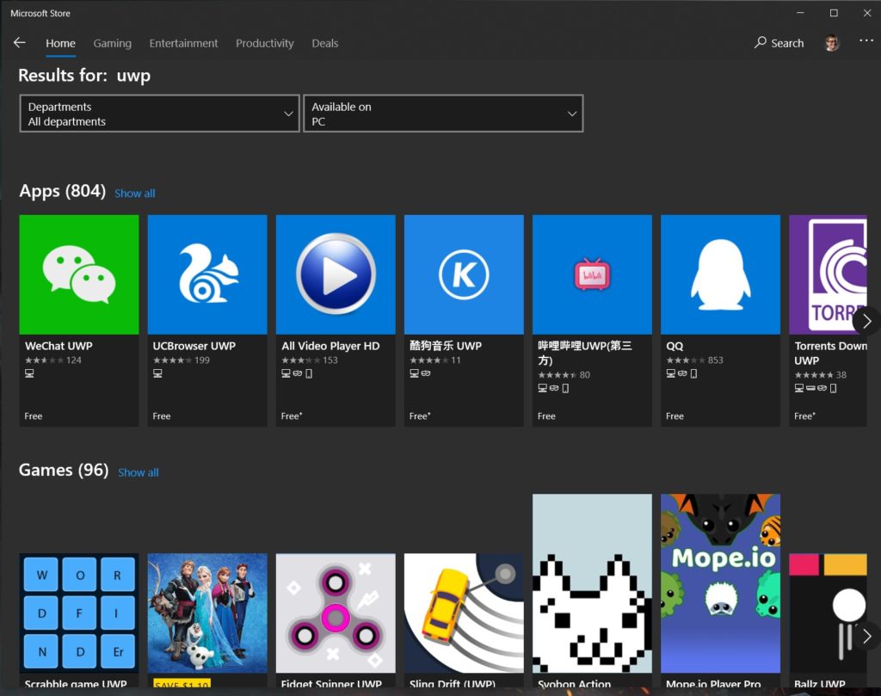This screenshot has height=696, width=881.
Task: Click the UCBrowser UWP 199 rating
Action: (181, 360)
